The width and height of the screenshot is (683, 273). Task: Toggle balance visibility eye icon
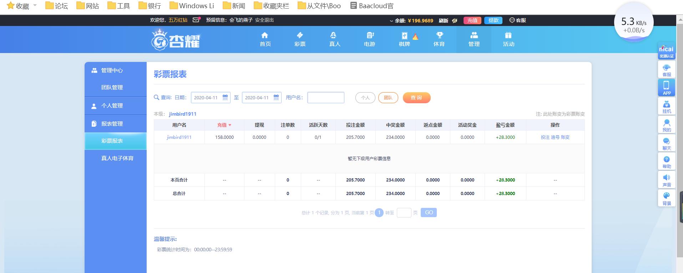(455, 21)
